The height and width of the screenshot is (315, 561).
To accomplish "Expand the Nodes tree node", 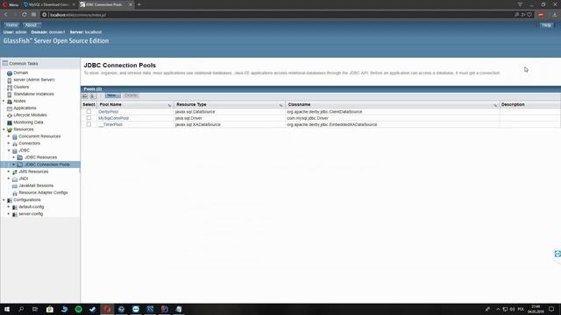I will pyautogui.click(x=4, y=101).
